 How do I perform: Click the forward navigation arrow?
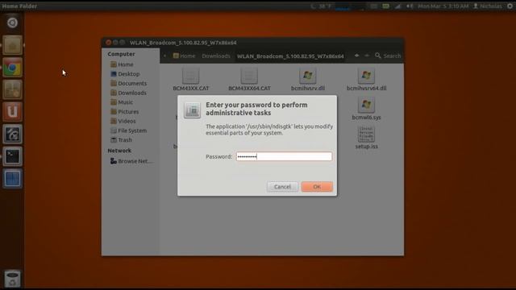click(367, 56)
